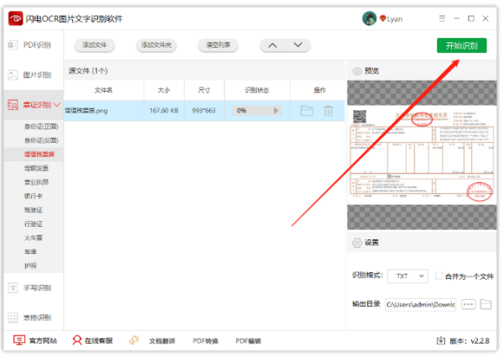Open the window menu with three lines

click(442, 18)
